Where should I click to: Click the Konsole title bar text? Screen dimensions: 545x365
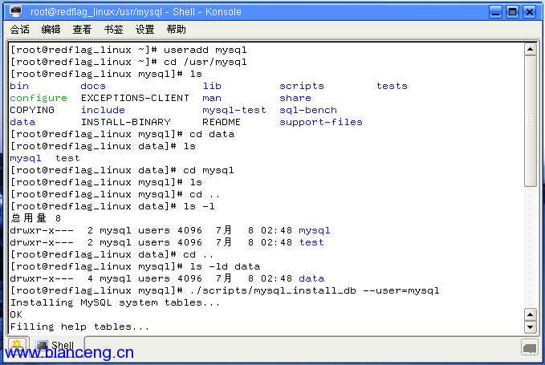(x=136, y=12)
